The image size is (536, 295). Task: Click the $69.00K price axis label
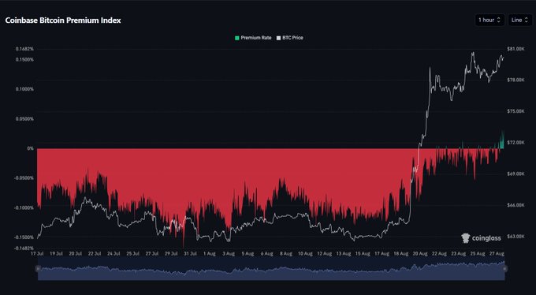(516, 174)
